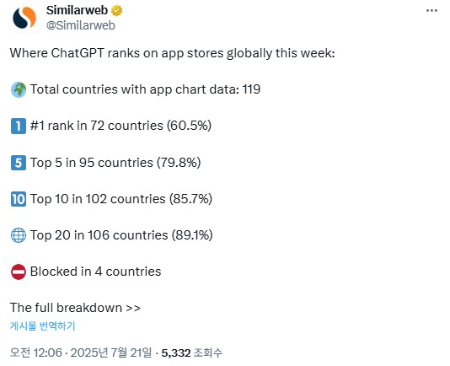The image size is (450, 366).
Task: Open the three-dot more options menu
Action: pyautogui.click(x=431, y=11)
